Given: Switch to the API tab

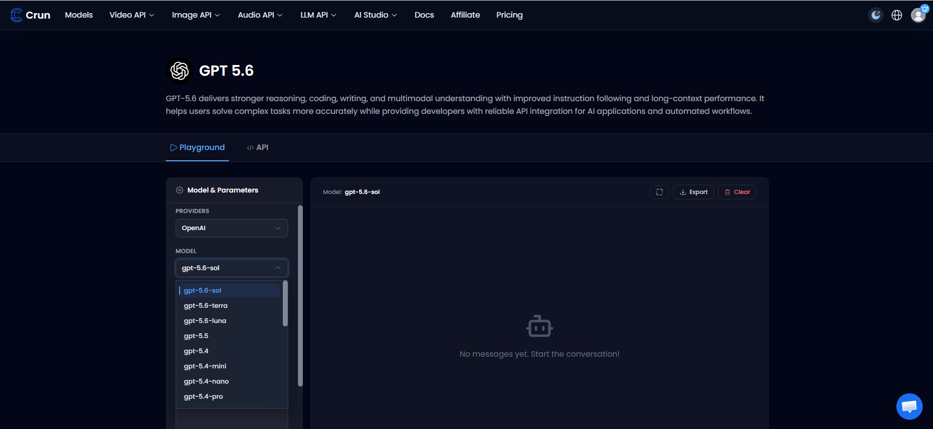Looking at the screenshot, I should pyautogui.click(x=258, y=148).
